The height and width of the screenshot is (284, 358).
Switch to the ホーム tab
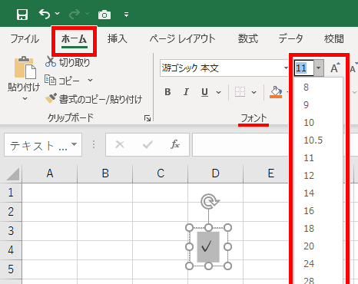tap(75, 39)
